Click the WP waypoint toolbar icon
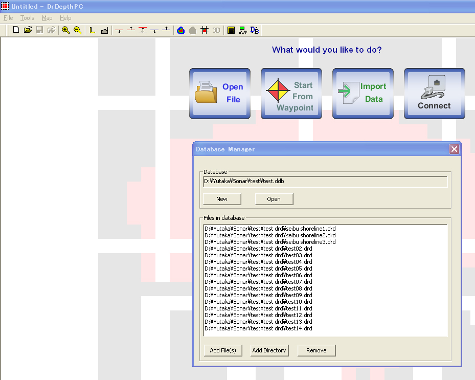Image resolution: width=475 pixels, height=380 pixels. [243, 30]
